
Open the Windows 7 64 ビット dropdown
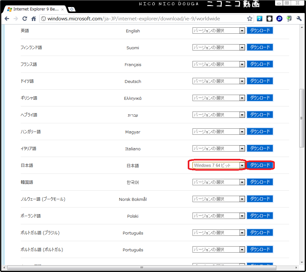[219, 165]
